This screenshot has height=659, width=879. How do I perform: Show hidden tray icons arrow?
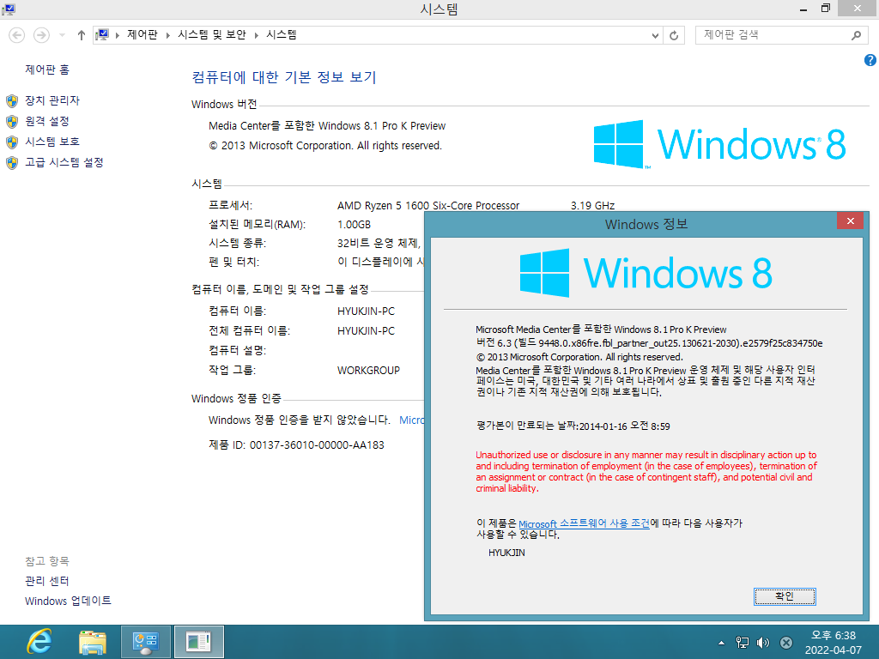tap(721, 643)
